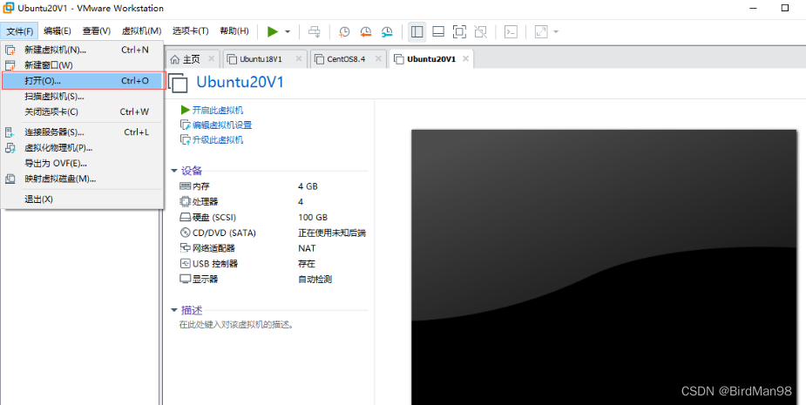Click the description field 在此处键入对该虚拟机的描述
This screenshot has width=806, height=405.
pyautogui.click(x=236, y=325)
